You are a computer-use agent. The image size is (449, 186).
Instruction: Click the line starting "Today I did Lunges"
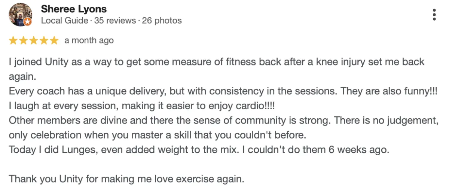click(199, 150)
